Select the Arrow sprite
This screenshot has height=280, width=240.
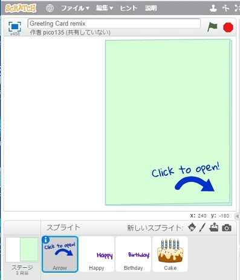point(60,255)
